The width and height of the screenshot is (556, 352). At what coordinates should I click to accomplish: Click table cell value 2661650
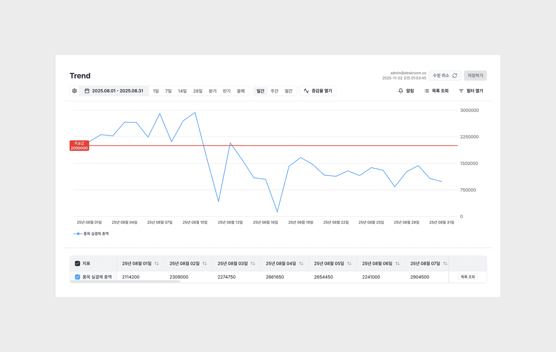[x=275, y=277]
